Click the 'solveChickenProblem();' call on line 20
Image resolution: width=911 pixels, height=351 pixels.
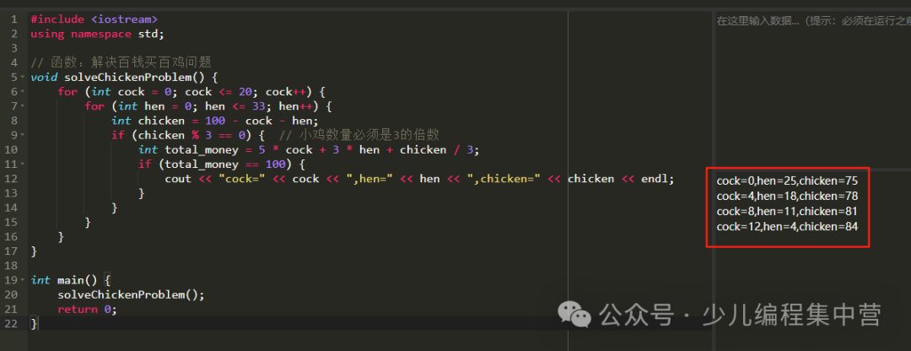pyautogui.click(x=132, y=294)
